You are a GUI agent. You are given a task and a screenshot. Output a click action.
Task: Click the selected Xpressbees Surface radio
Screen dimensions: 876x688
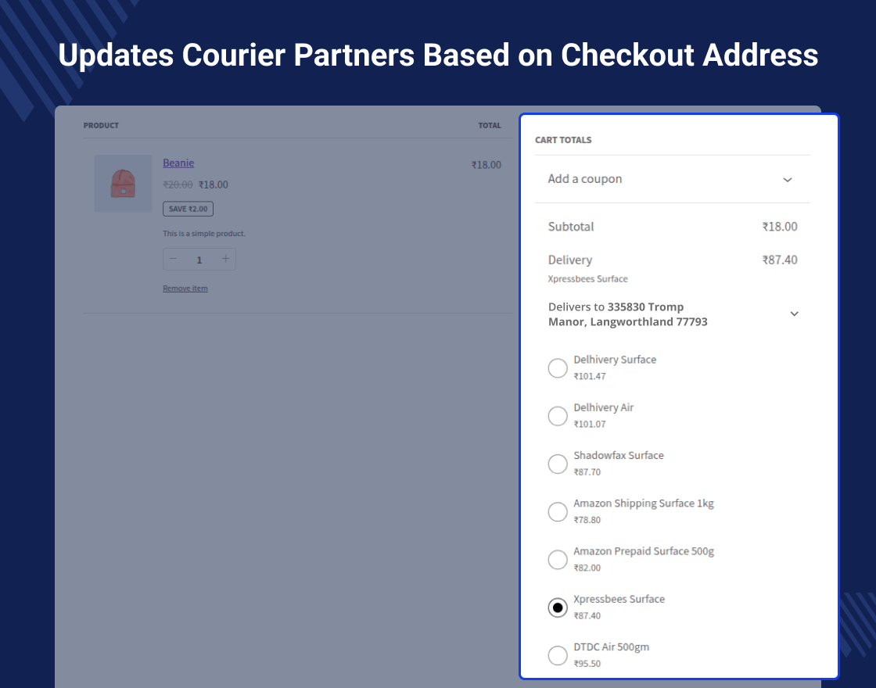coord(558,607)
